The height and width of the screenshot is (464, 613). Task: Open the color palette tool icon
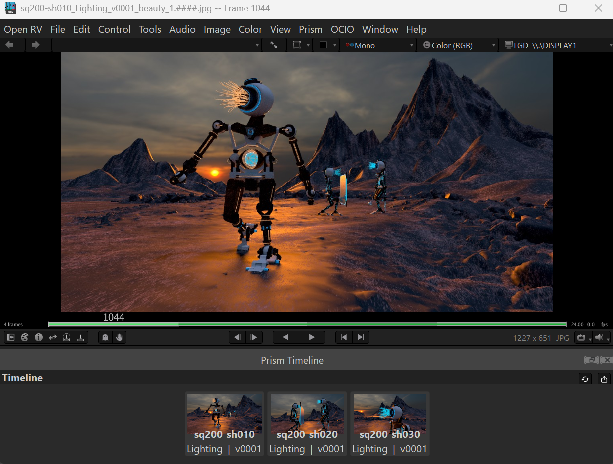pyautogui.click(x=24, y=337)
